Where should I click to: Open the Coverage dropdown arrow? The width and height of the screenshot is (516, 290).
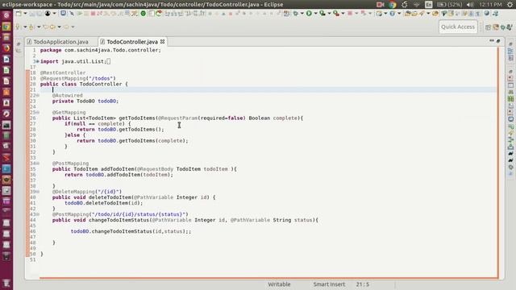pos(329,14)
